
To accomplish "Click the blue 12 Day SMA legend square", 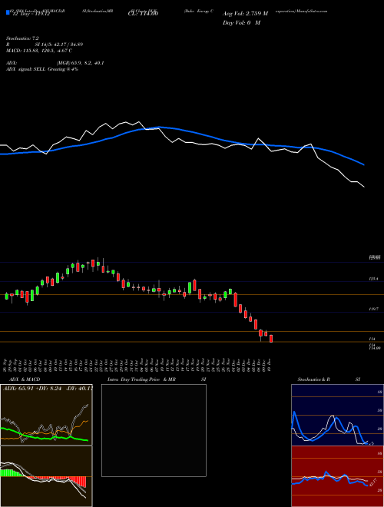I will click(x=8, y=13).
